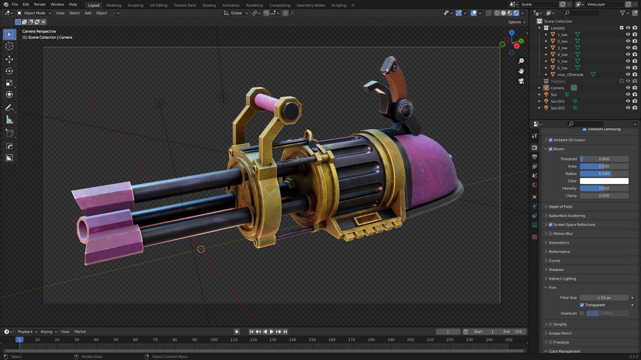Open the Texture properties tab icon
The width and height of the screenshot is (641, 360).
pos(534,237)
